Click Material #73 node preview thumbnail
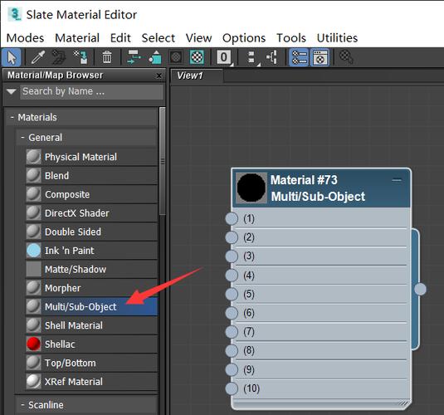This screenshot has width=444, height=415. pos(251,188)
